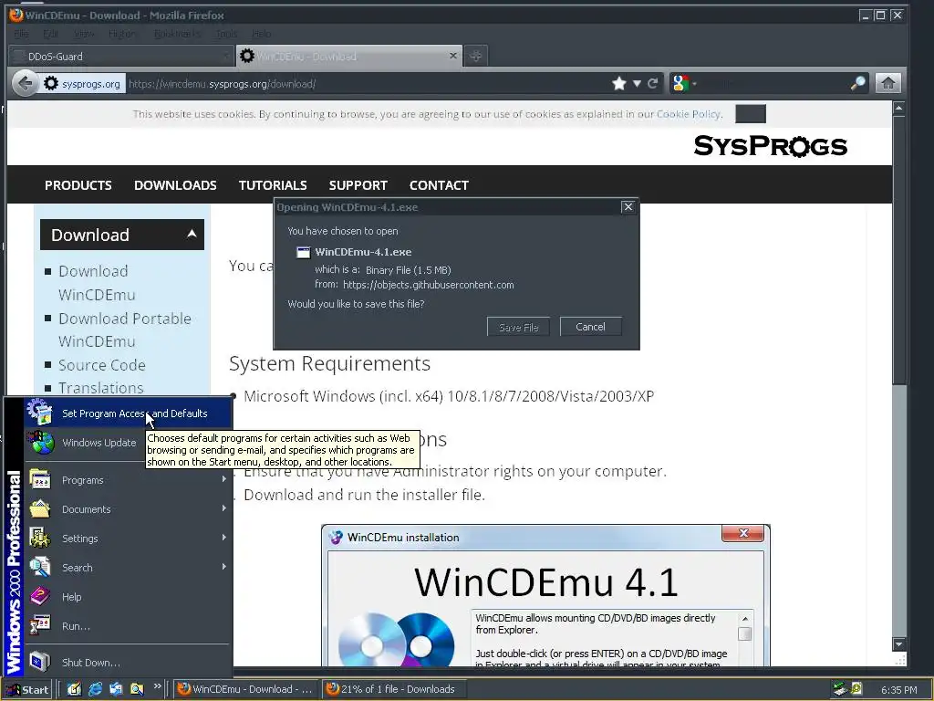
Task: Click the Start button
Action: (x=26, y=690)
